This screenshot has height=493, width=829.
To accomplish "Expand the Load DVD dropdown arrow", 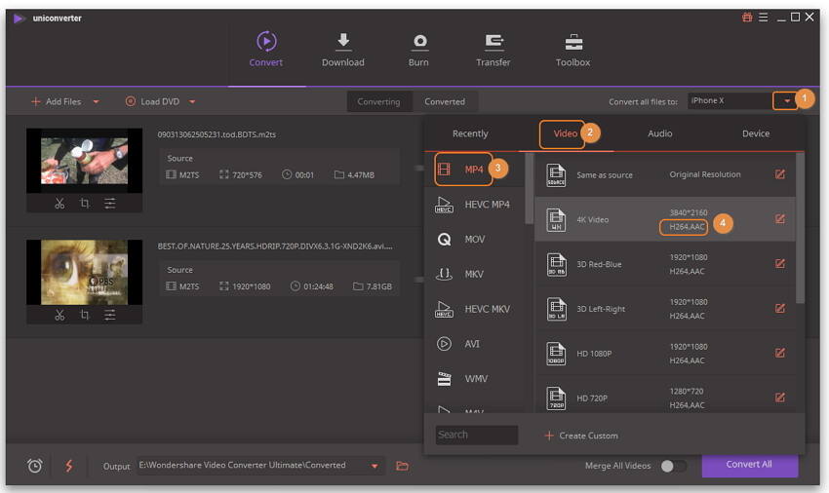I will point(192,101).
